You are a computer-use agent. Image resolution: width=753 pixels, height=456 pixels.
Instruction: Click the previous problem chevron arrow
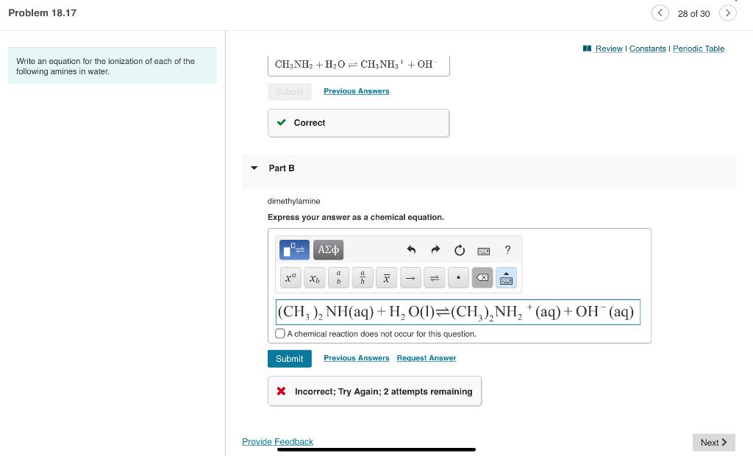pyautogui.click(x=660, y=13)
